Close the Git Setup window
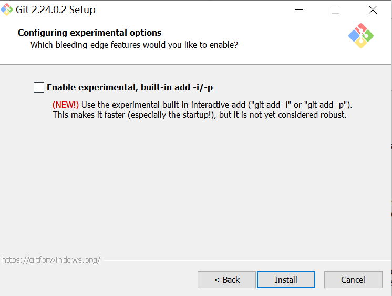Image resolution: width=392 pixels, height=296 pixels. (x=373, y=10)
